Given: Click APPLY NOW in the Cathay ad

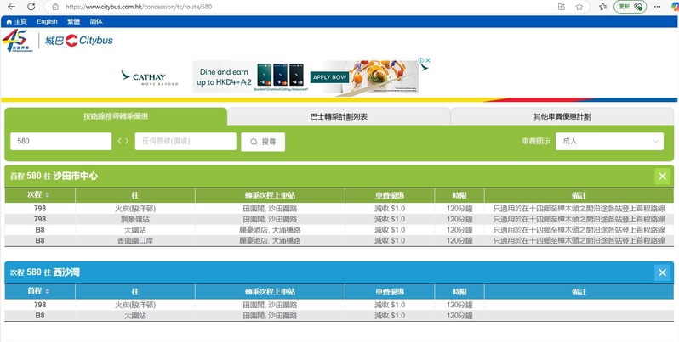Looking at the screenshot, I should click(x=330, y=77).
